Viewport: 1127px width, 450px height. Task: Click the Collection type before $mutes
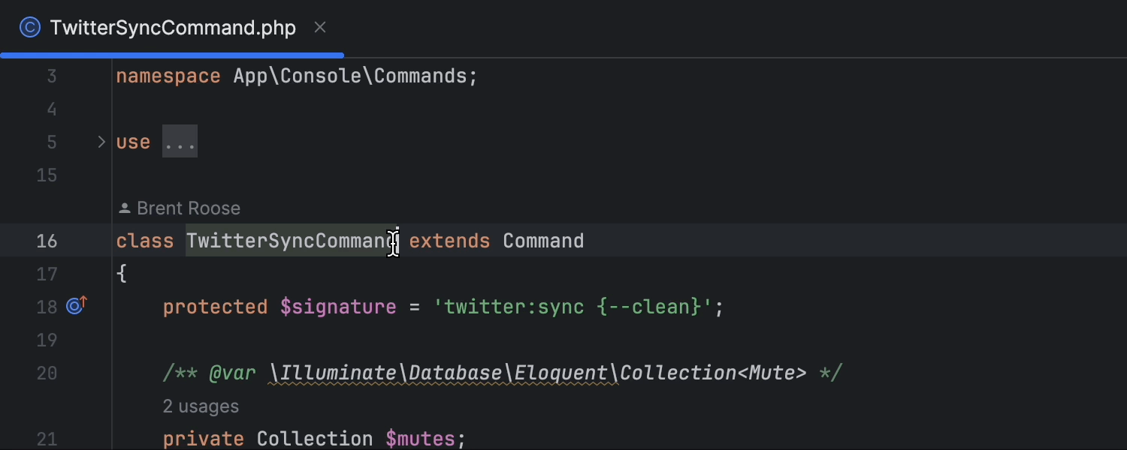point(315,439)
